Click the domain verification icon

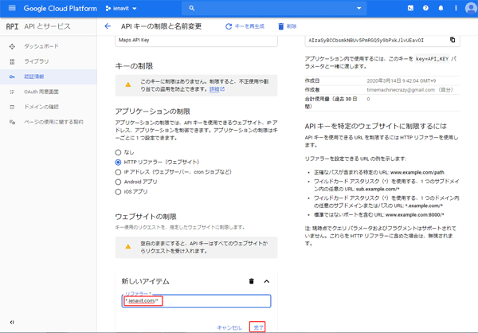(x=12, y=107)
